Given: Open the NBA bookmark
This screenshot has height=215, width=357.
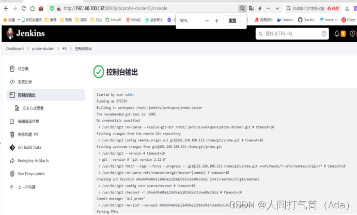Looking at the screenshot, I should pos(133,20).
